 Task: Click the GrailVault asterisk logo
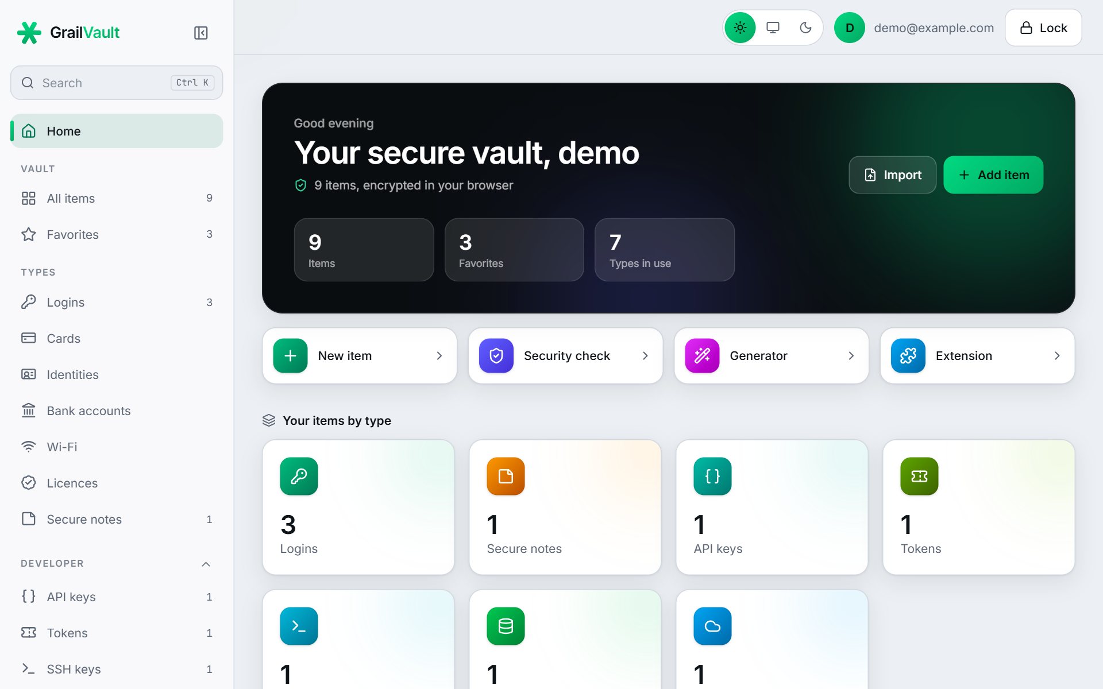(x=29, y=33)
